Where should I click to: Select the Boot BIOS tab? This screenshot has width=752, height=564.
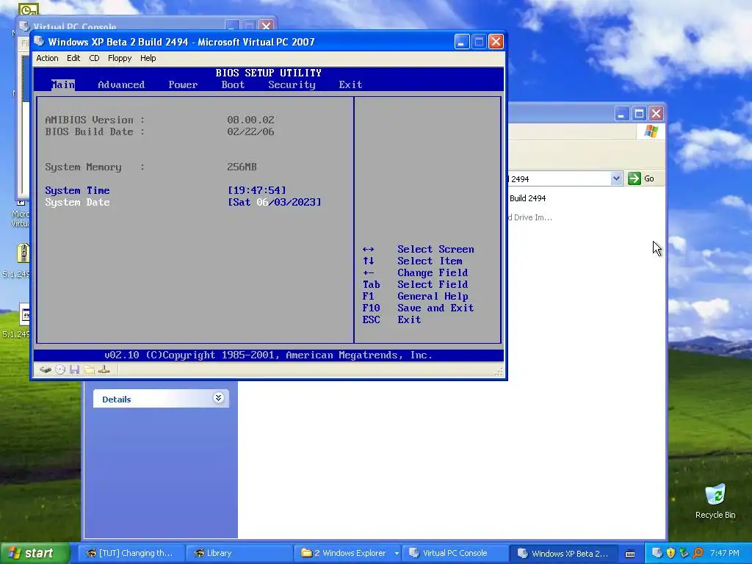(x=233, y=85)
